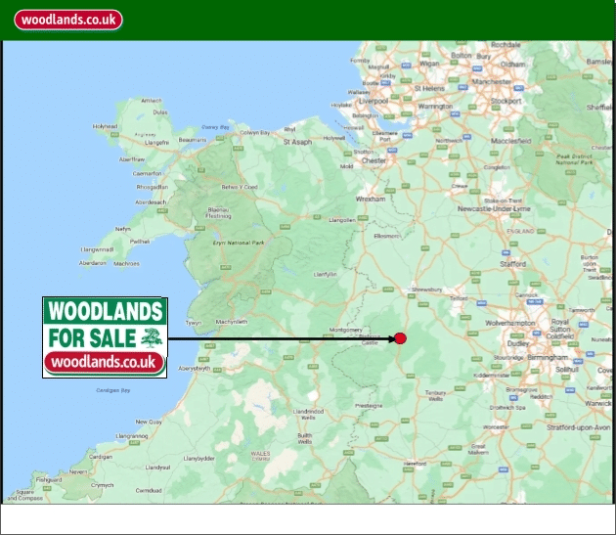Select Machynlleth on the map
This screenshot has width=616, height=535.
[x=232, y=321]
